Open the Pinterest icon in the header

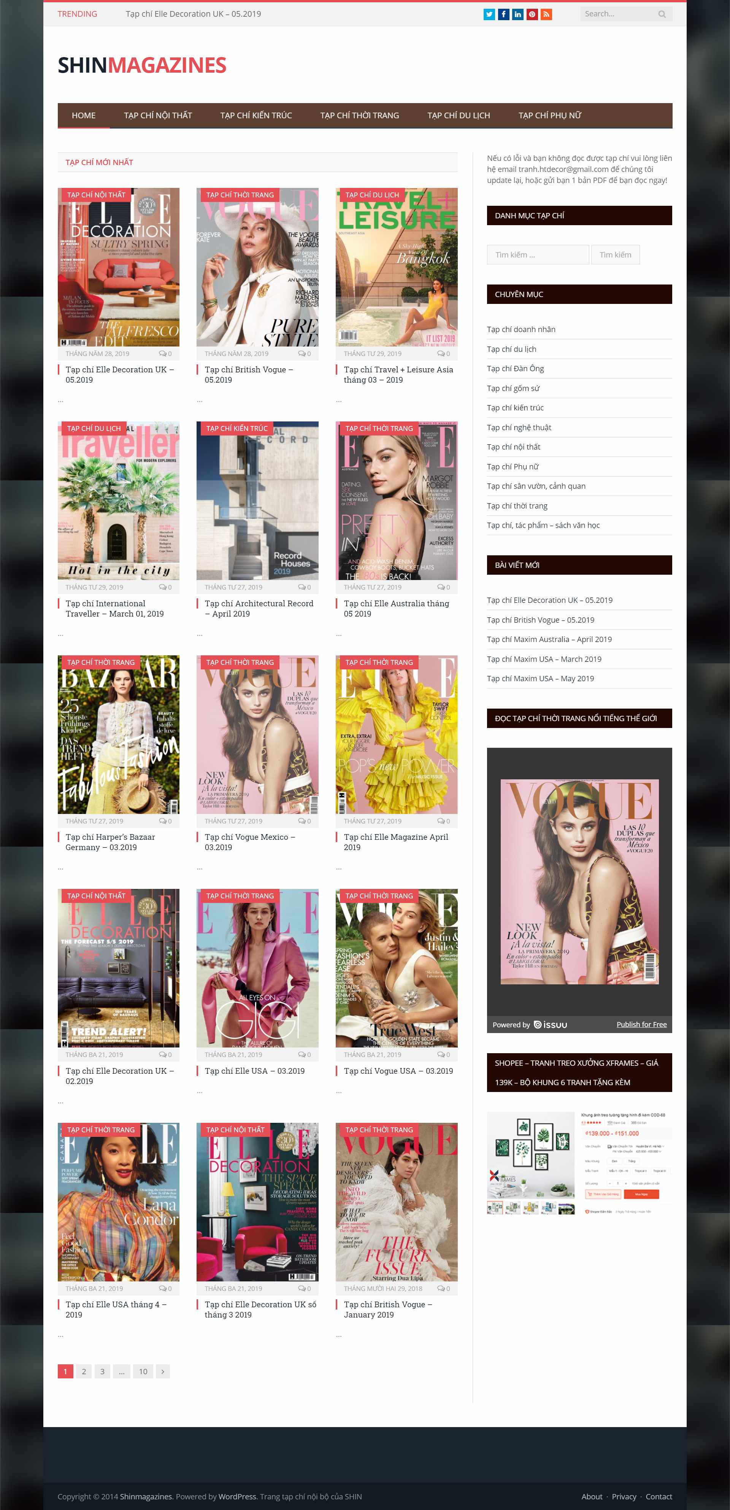click(532, 14)
